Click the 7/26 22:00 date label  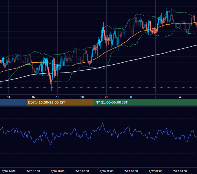point(107,171)
